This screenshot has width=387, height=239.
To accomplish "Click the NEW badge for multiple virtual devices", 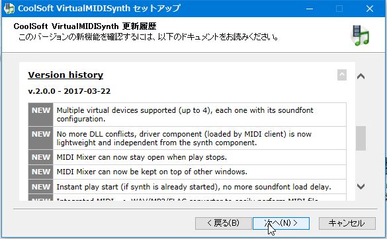I will click(41, 114).
